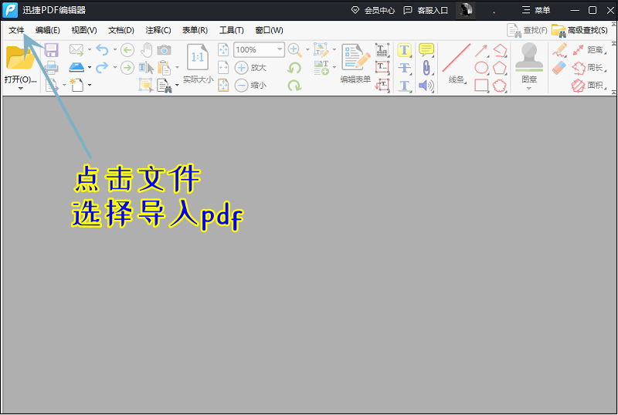The height and width of the screenshot is (415, 618).
Task: Select the Arrow drawing tool
Action: coord(480,50)
